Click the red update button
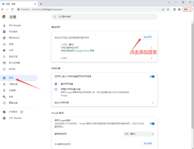The image size is (194, 149). 187,9
